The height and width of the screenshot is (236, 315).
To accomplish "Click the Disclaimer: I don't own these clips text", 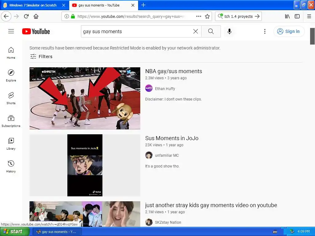I will (173, 99).
